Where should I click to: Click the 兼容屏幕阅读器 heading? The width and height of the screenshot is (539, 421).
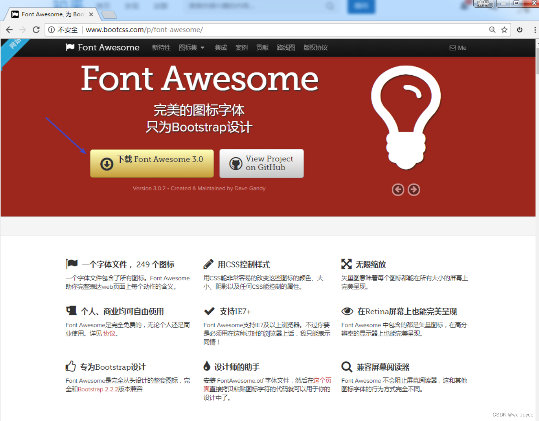pos(383,367)
